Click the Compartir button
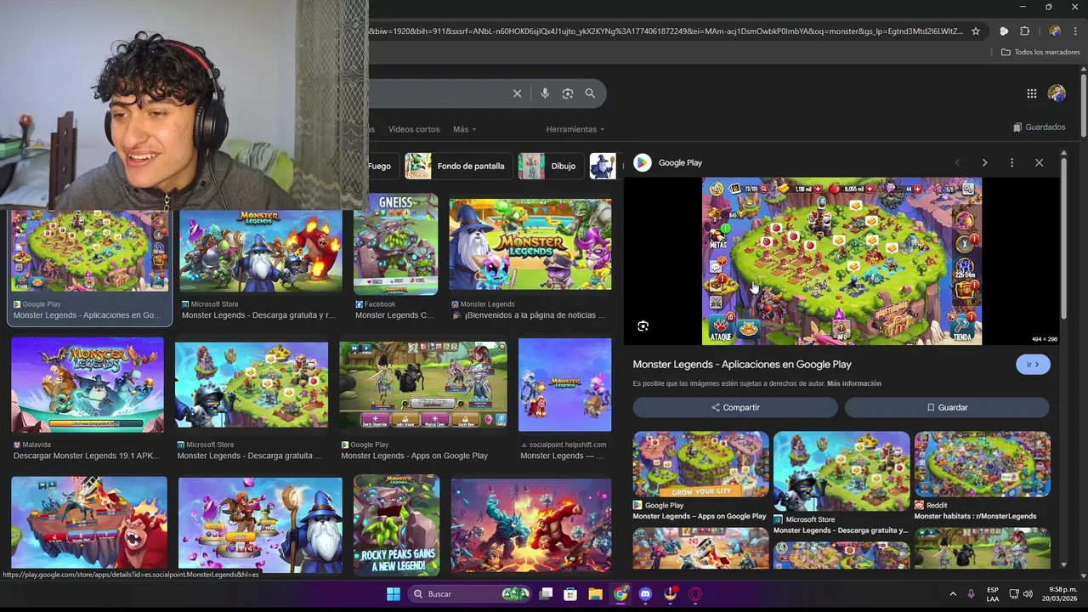 coord(735,407)
